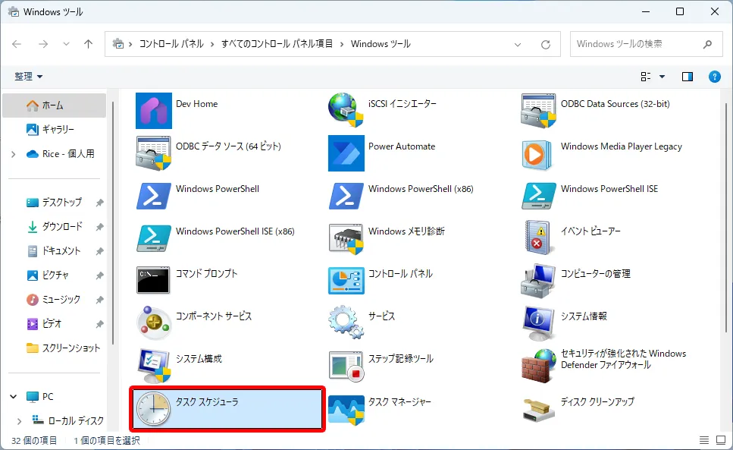Select Windows Media Player Legacy icon
Viewport: 733px width, 450px height.
536,154
